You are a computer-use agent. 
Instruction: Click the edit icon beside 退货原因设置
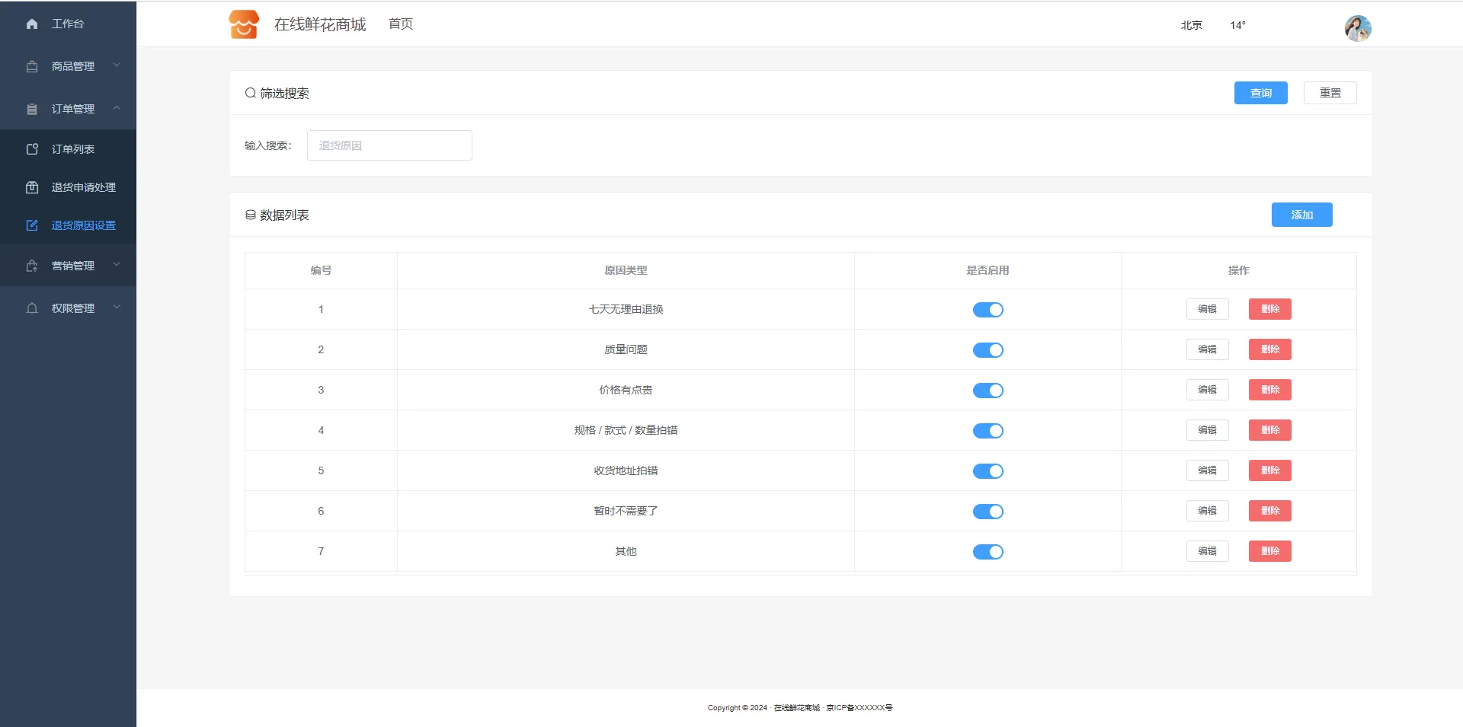coord(32,225)
